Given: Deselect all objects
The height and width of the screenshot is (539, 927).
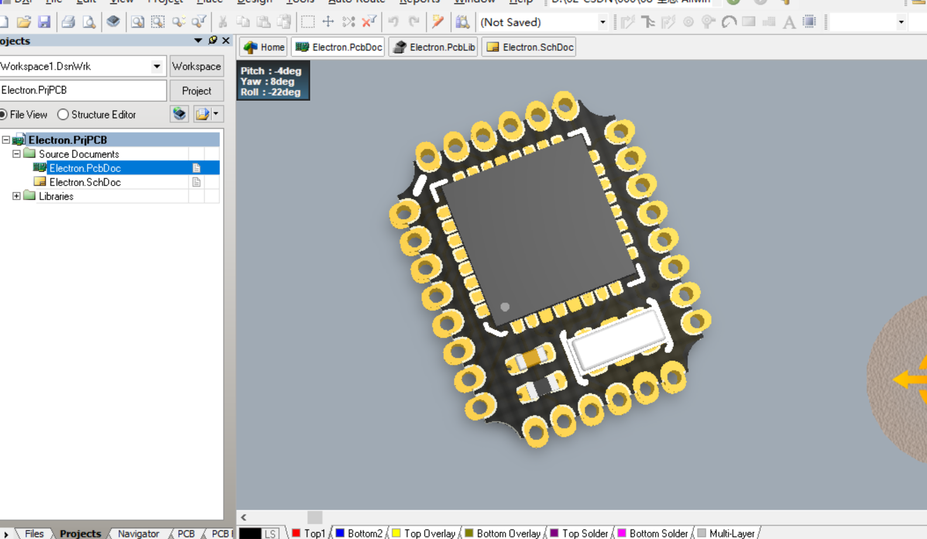Looking at the screenshot, I should click(349, 22).
